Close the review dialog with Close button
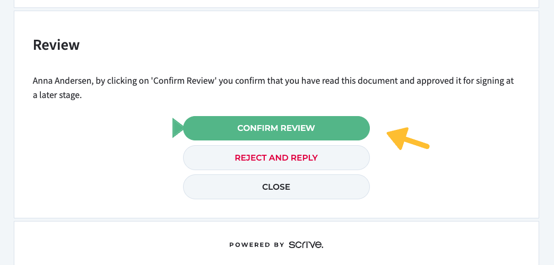554x265 pixels. 276,187
